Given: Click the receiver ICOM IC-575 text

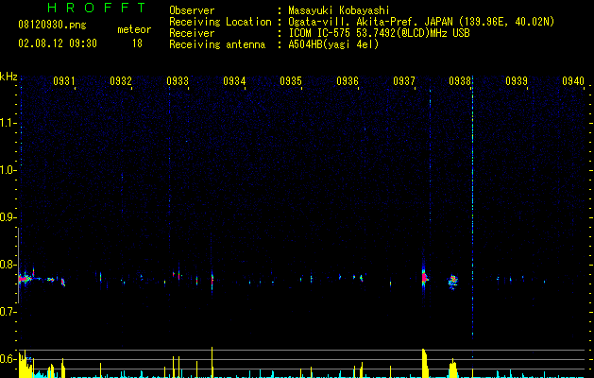Looking at the screenshot, I should coord(379,33).
